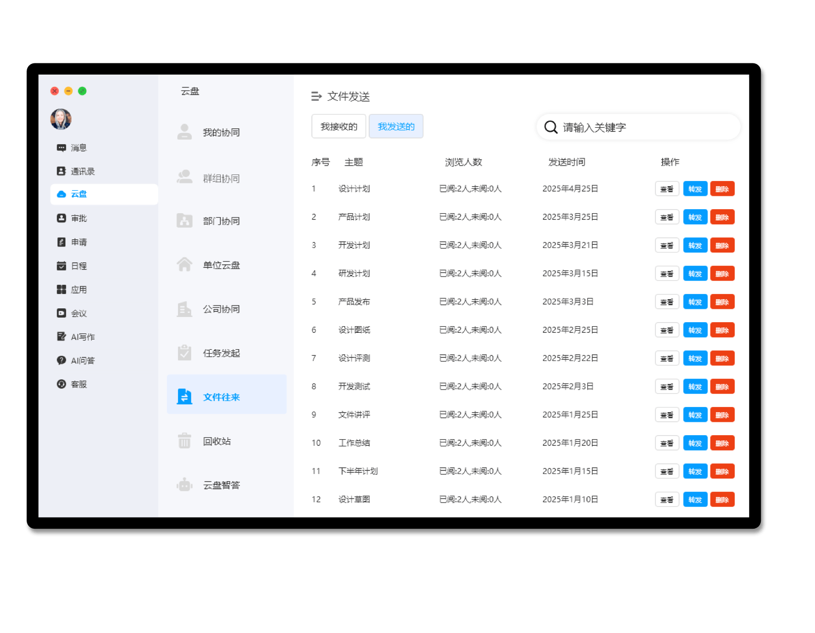The width and height of the screenshot is (815, 633).
Task: Click the date 2025年2月25日
Action: click(571, 330)
